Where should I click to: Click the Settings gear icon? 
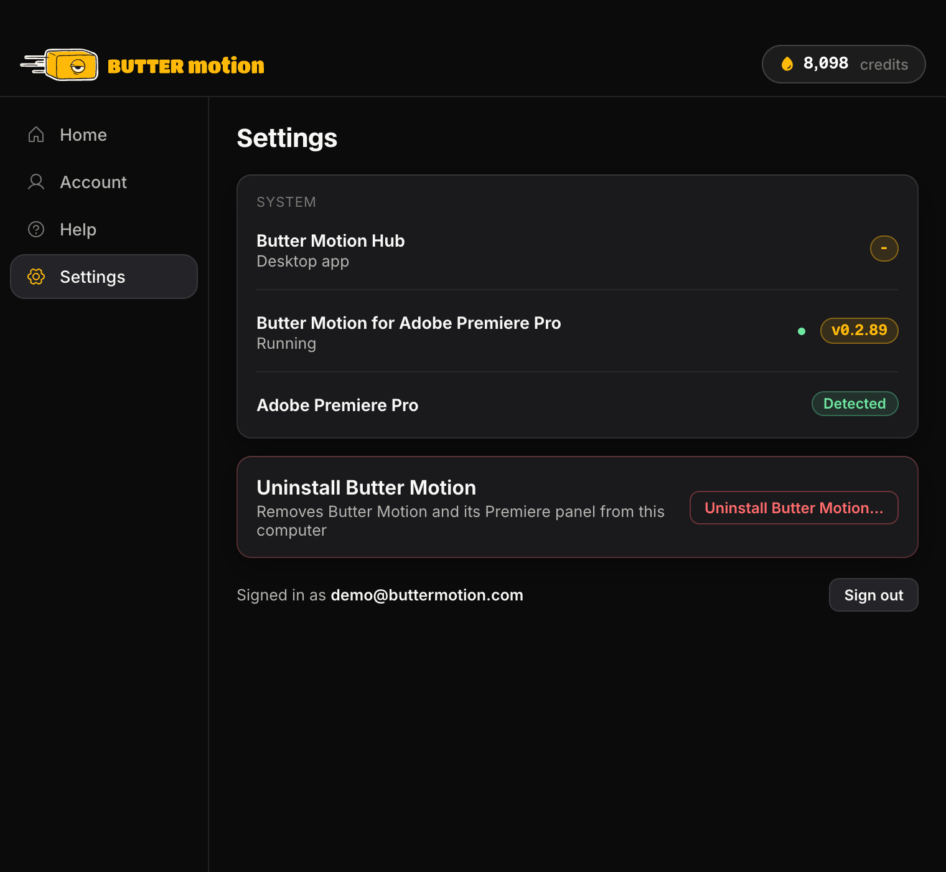tap(36, 277)
